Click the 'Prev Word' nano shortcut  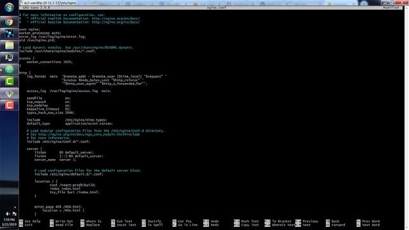point(371,221)
